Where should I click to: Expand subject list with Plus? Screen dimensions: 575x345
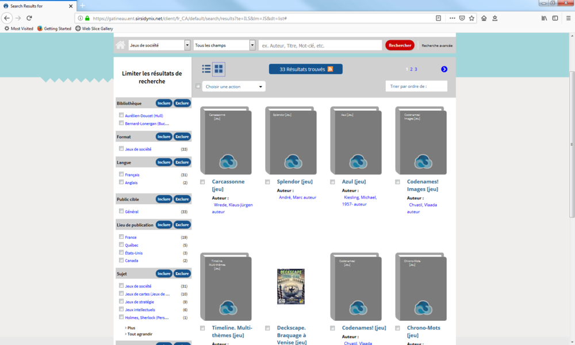[x=131, y=328]
